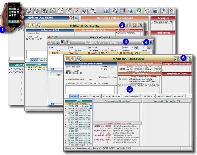197x155 pixels.
Task: Click the swap patients icon in front QuickView
Action: click(176, 59)
